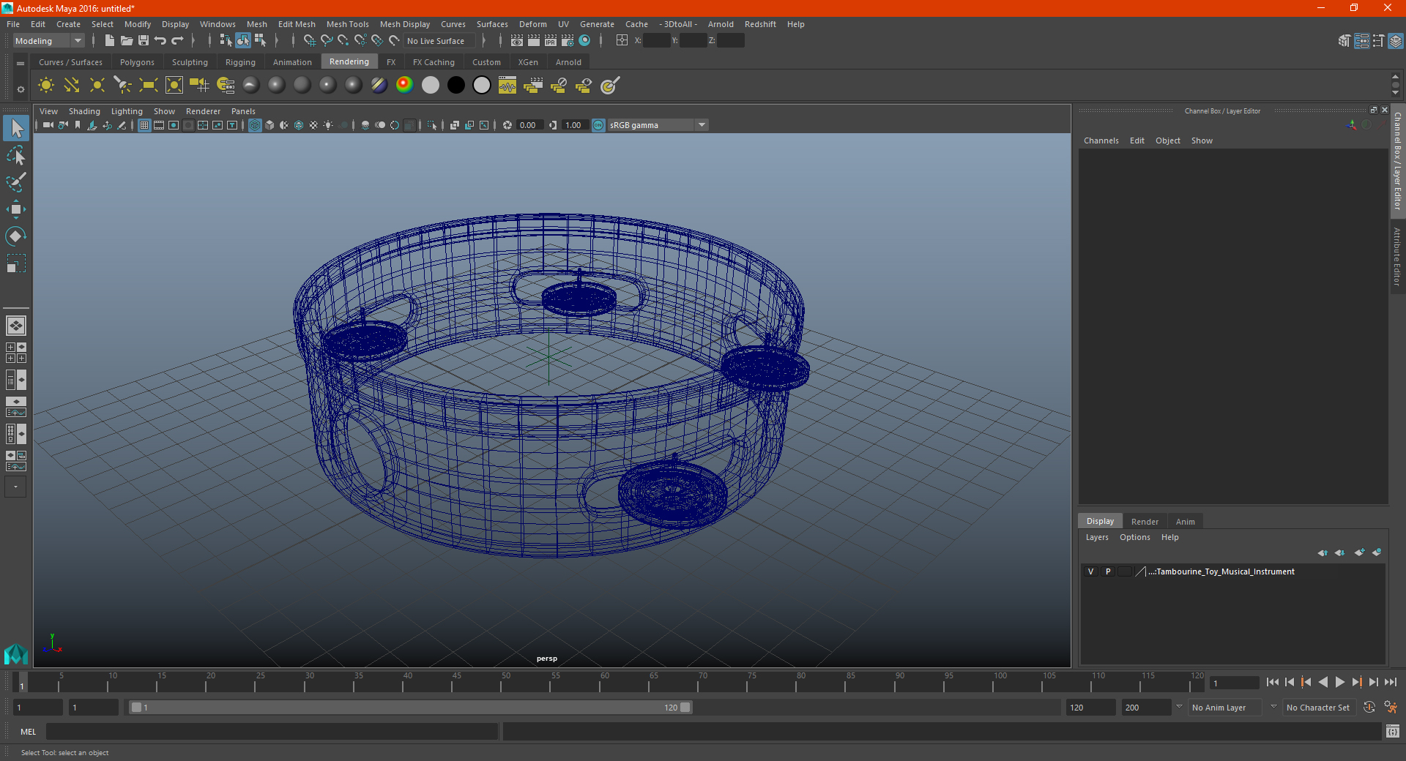The width and height of the screenshot is (1406, 761).
Task: Create a point light from shelf
Action: [x=97, y=86]
